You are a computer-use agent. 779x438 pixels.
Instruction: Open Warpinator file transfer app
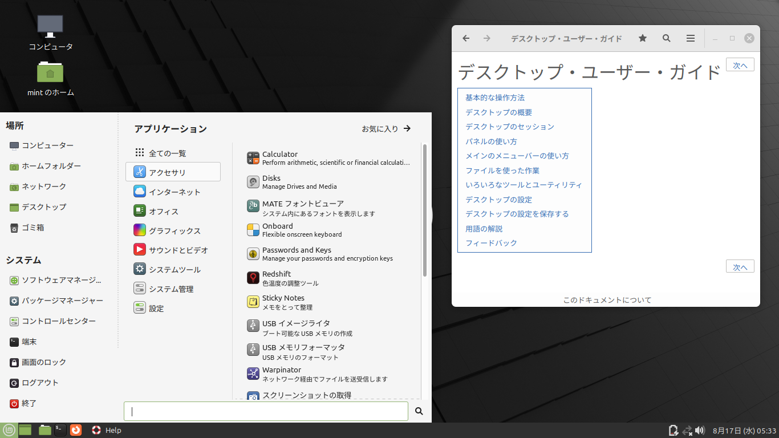[282, 374]
